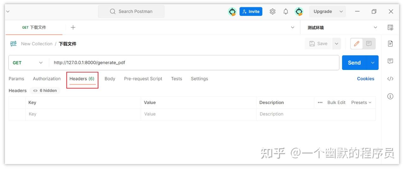This screenshot has height=169, width=405.
Task: Switch to edit mode pencil icon
Action: point(357,44)
